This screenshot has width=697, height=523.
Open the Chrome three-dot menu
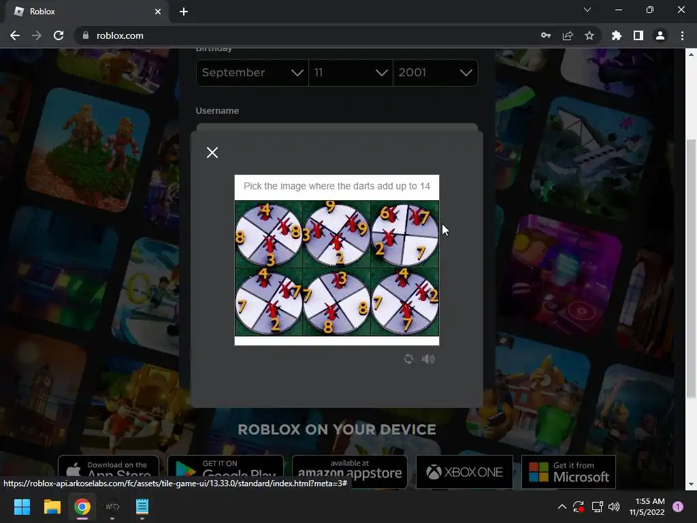click(x=682, y=35)
